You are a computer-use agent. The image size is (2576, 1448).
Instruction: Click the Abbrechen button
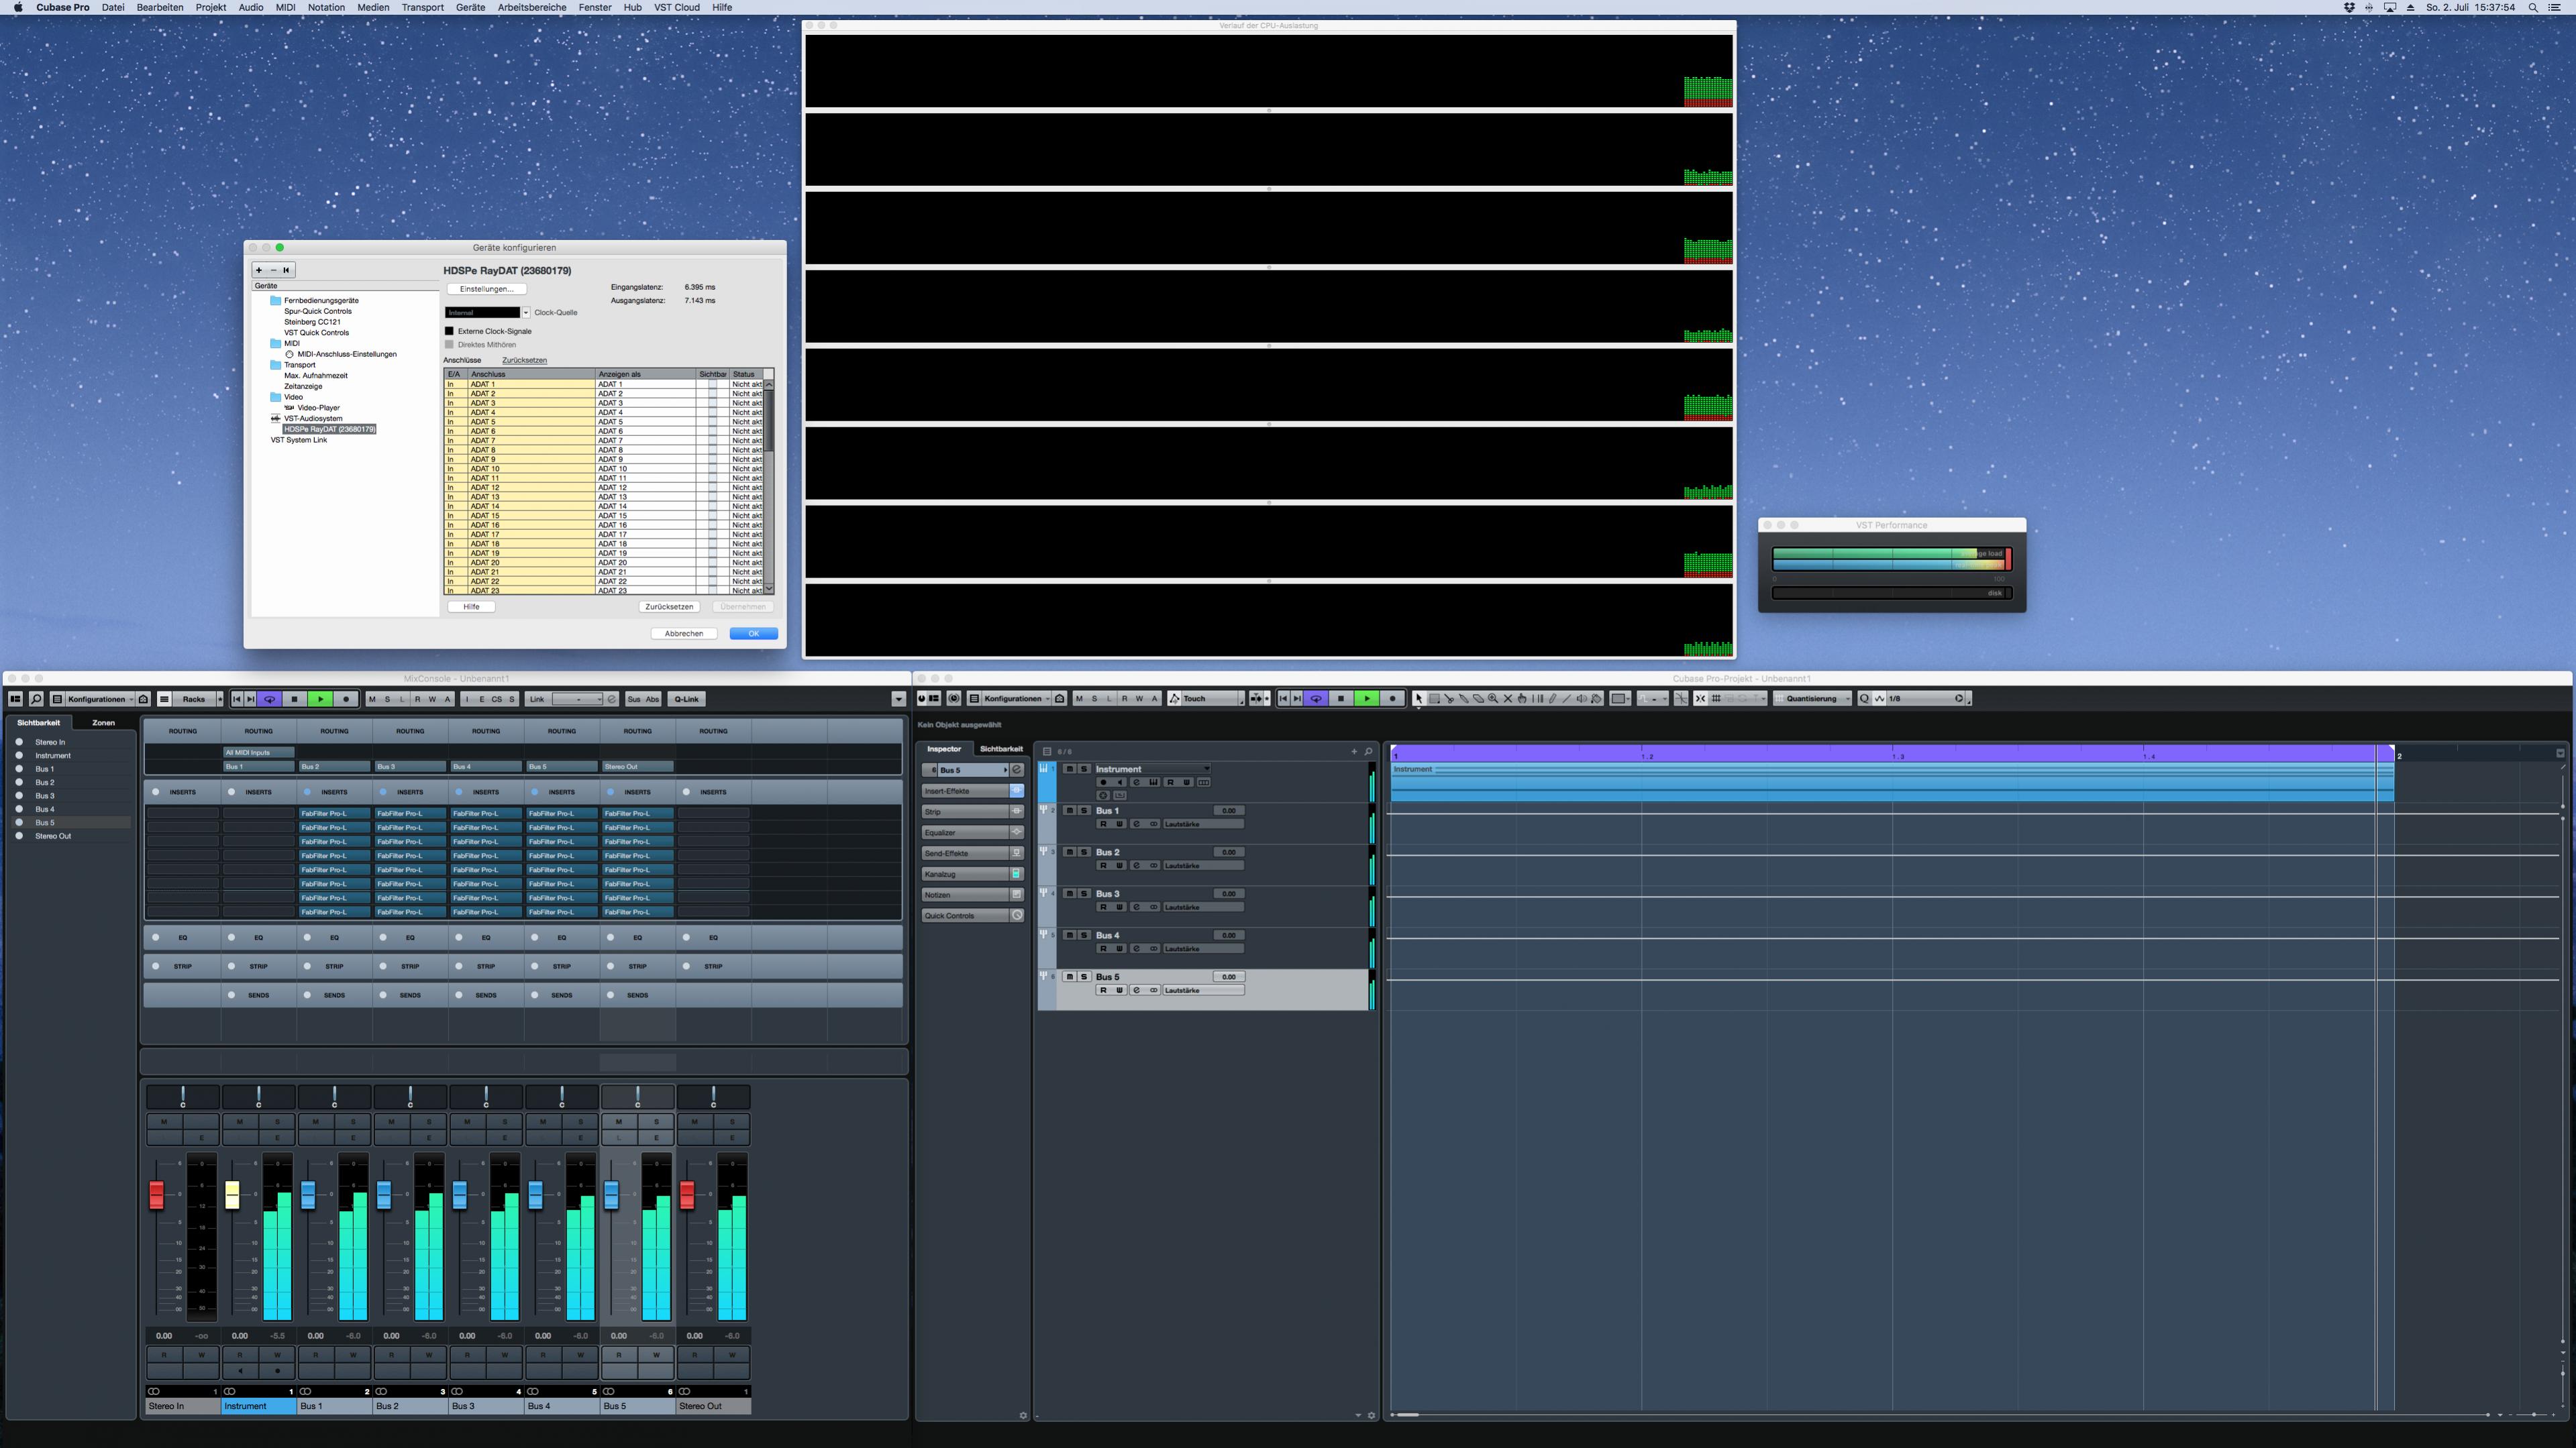coord(684,634)
